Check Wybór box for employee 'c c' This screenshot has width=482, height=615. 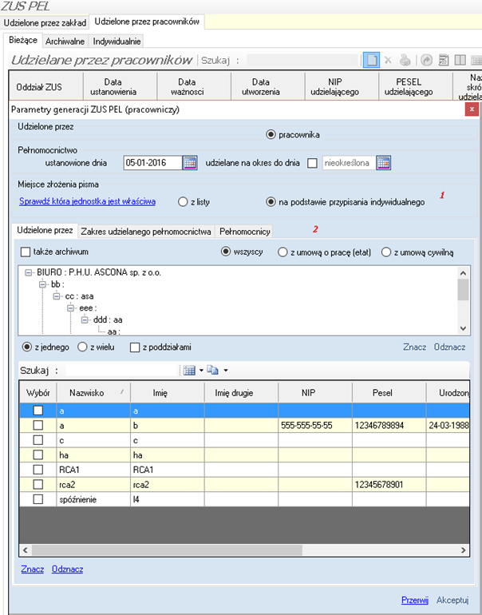click(x=38, y=440)
